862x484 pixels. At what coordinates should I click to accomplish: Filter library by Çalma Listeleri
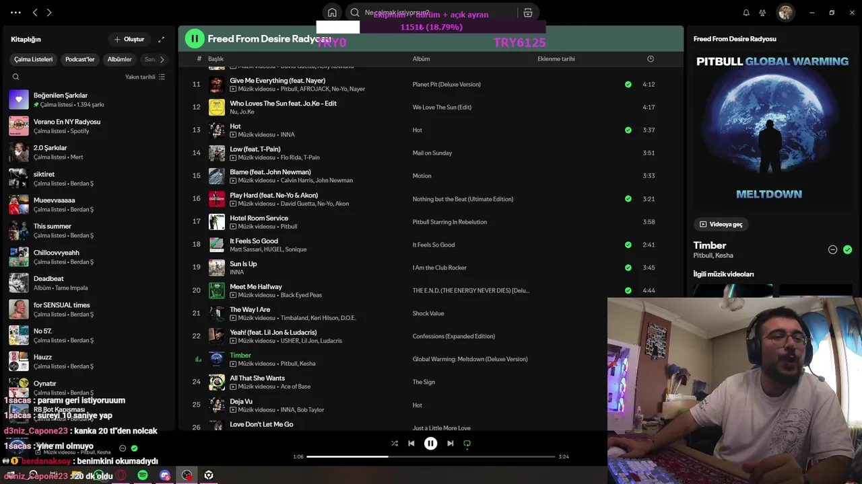33,59
